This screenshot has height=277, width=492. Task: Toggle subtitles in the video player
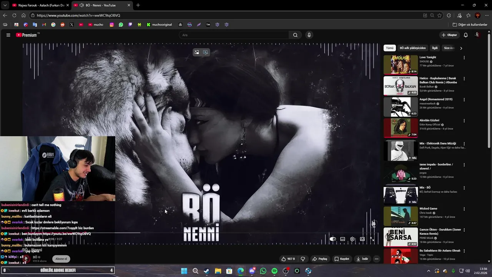[342, 239]
